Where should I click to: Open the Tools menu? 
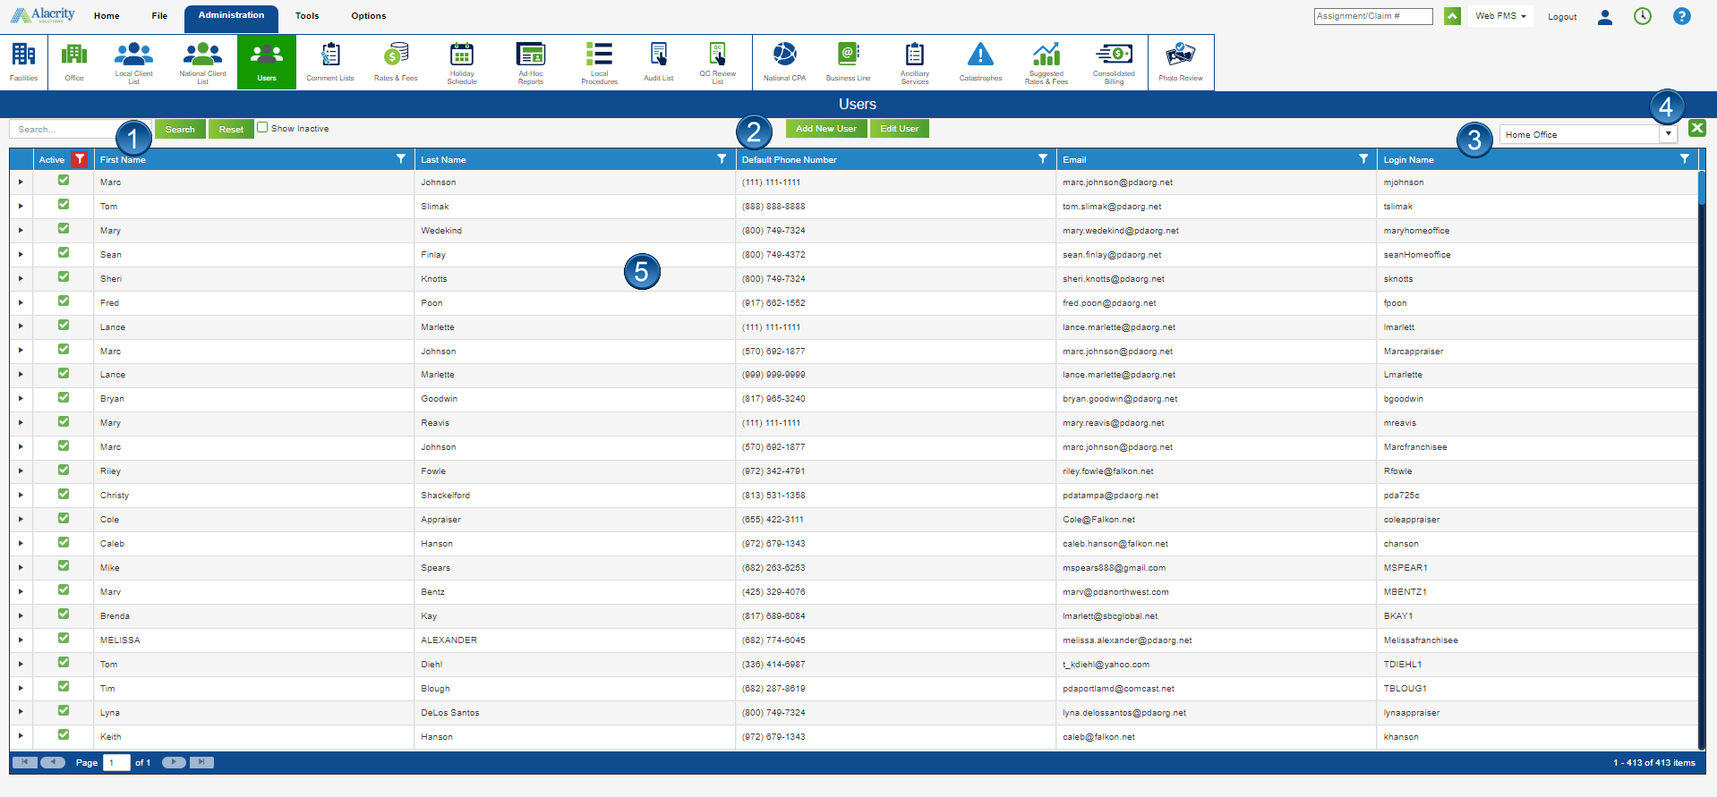coord(307,16)
